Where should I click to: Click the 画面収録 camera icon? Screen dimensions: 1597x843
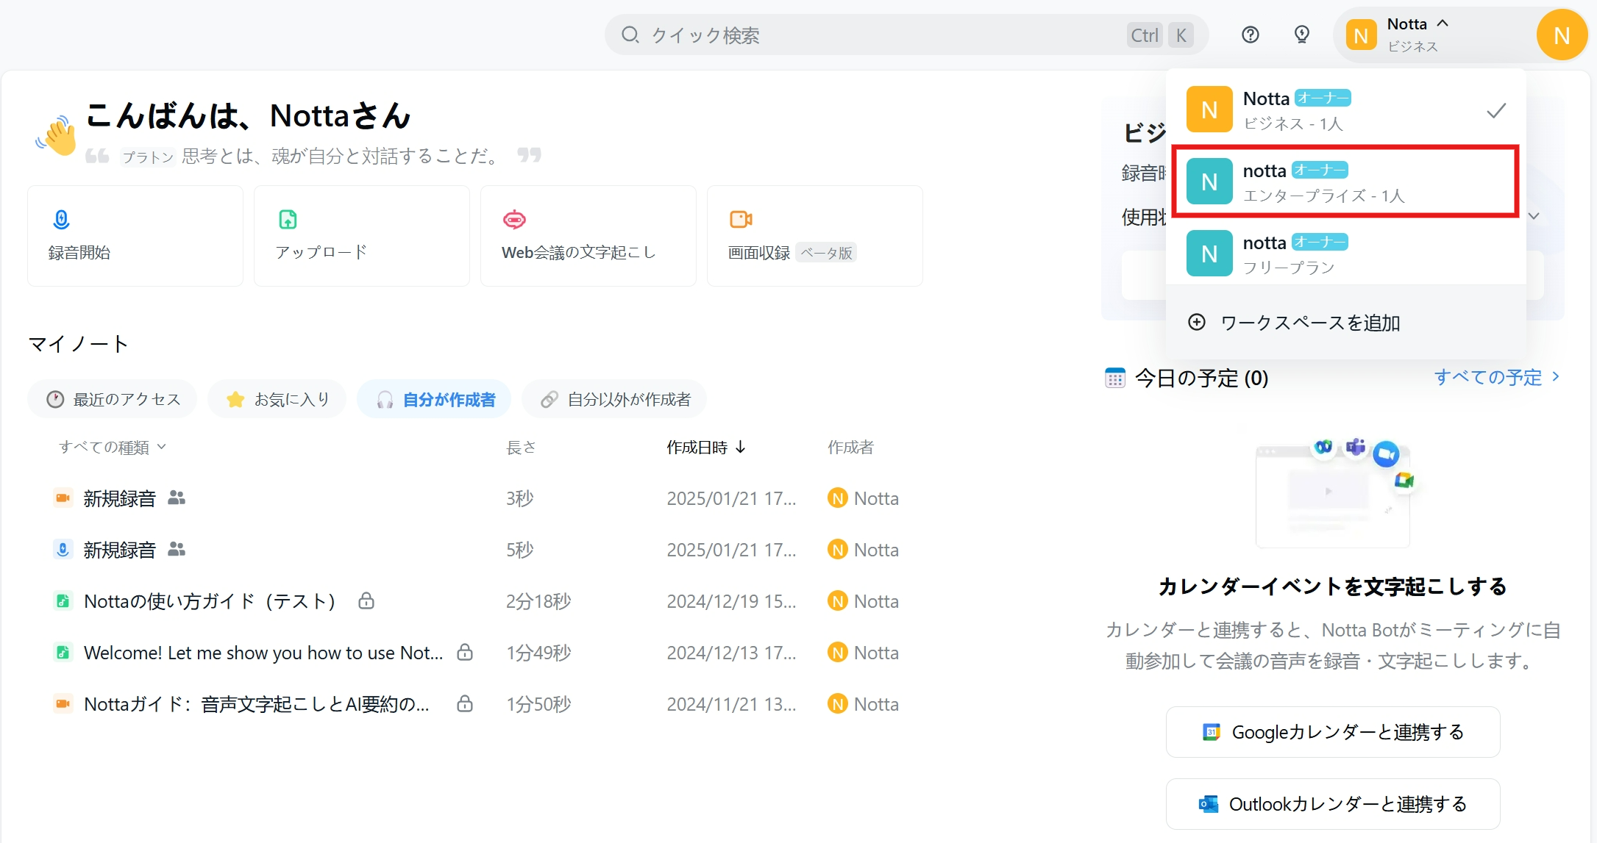741,219
